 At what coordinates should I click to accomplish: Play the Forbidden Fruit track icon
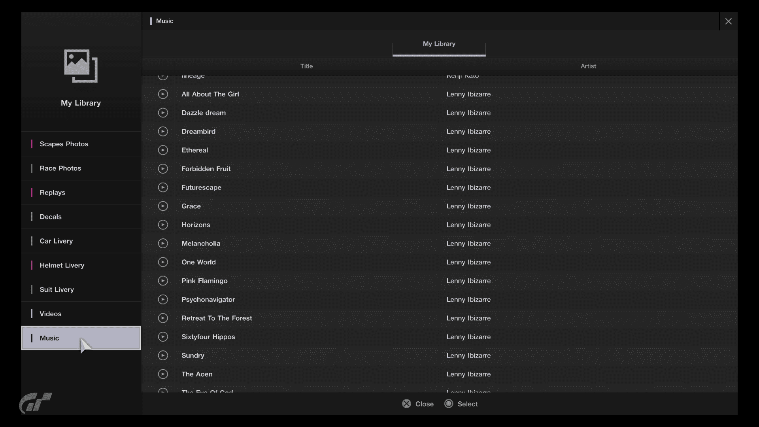pos(163,169)
